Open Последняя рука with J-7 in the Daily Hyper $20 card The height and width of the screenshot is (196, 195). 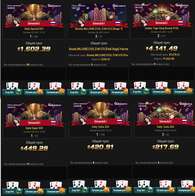point(56,192)
